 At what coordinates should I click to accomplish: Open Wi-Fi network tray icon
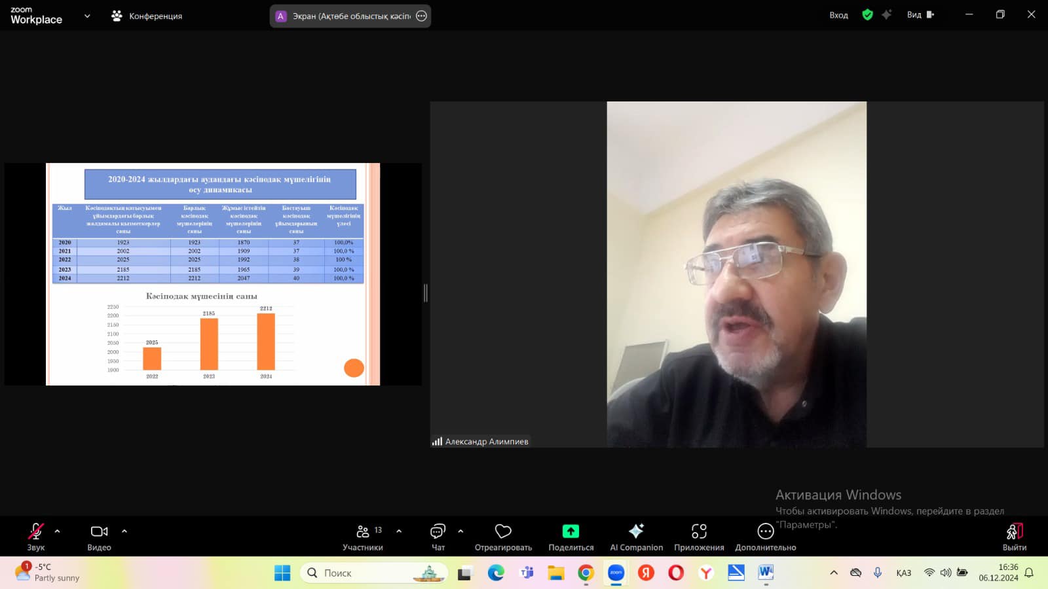pyautogui.click(x=929, y=573)
